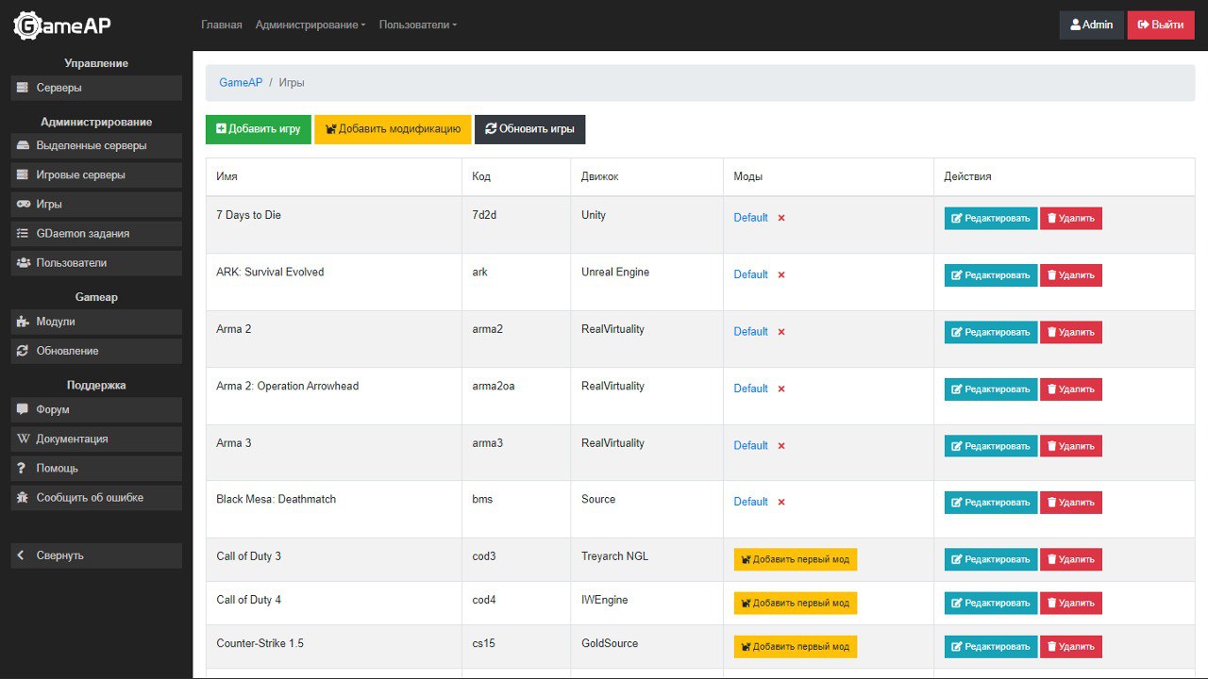The height and width of the screenshot is (679, 1208).
Task: Remove Default mod of 7 Days to Die
Action: click(x=781, y=218)
